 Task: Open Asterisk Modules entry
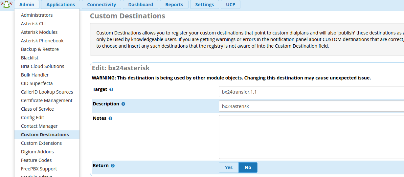(47, 32)
